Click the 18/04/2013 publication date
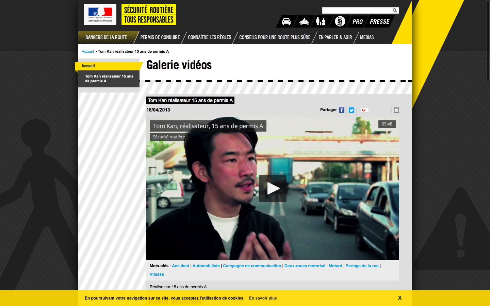Screen dimensions: 490x306 click(158, 110)
